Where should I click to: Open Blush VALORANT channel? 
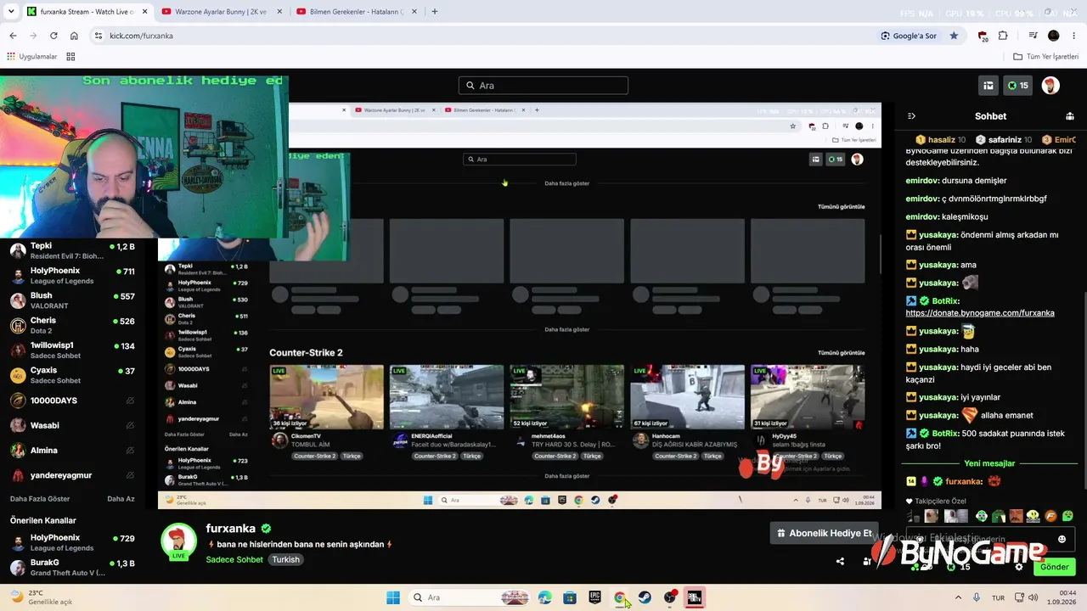click(72, 300)
